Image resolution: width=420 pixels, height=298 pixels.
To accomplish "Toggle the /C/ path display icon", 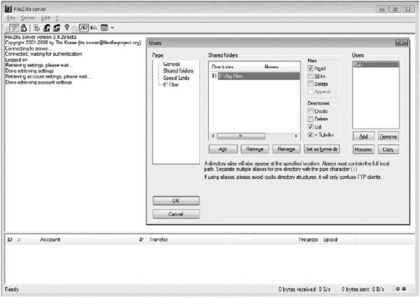I will coord(84,28).
